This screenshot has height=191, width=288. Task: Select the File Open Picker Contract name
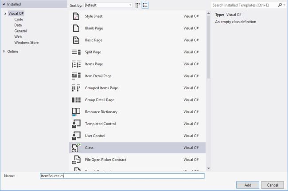pyautogui.click(x=105, y=160)
